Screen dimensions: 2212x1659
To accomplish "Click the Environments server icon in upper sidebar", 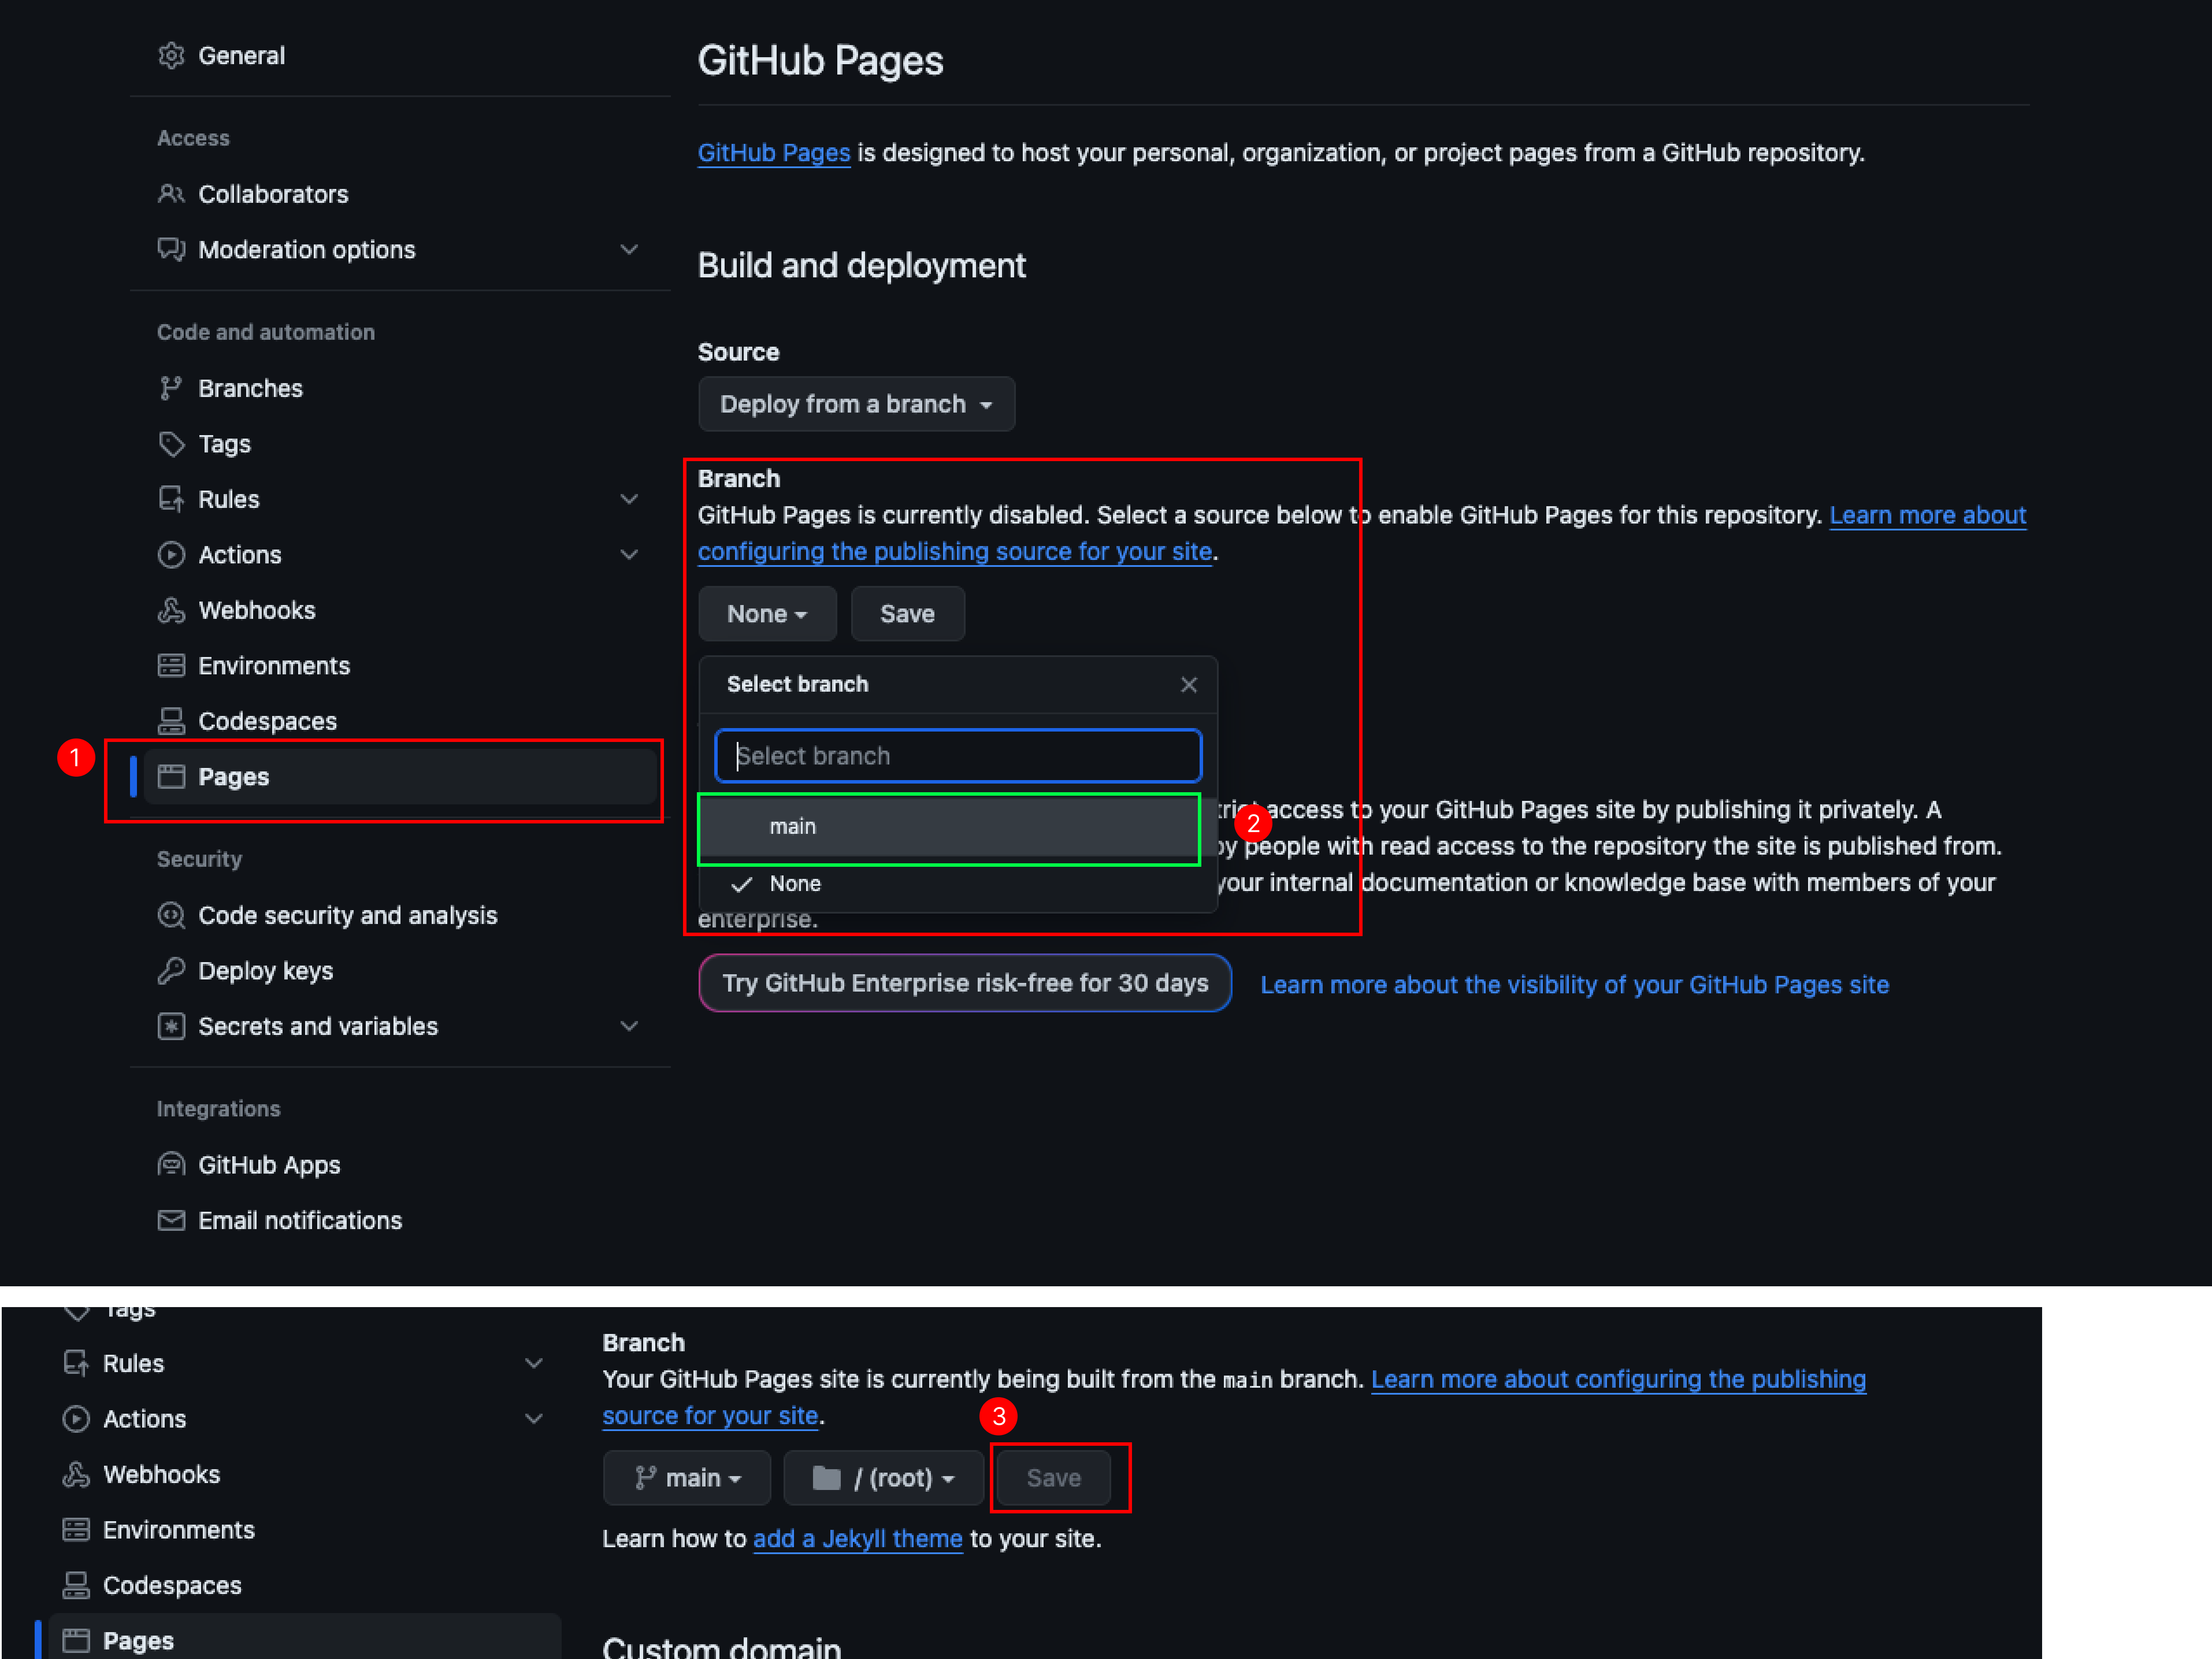I will (171, 666).
